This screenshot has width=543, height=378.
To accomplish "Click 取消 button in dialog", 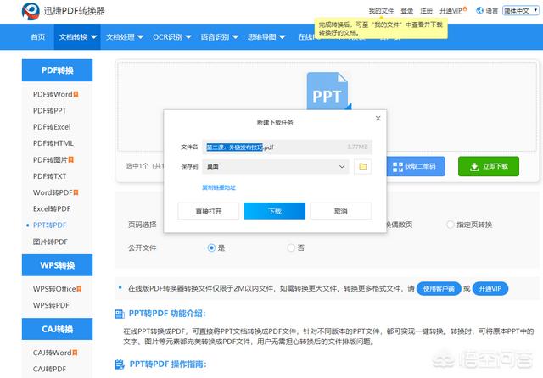I will coord(341,211).
